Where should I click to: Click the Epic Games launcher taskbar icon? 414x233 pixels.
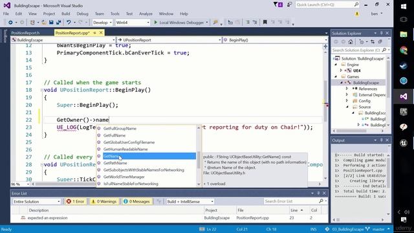pyautogui.click(x=404, y=112)
